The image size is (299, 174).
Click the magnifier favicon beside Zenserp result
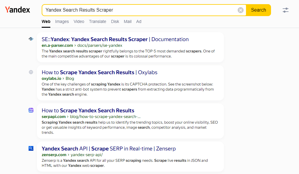pyautogui.click(x=31, y=148)
